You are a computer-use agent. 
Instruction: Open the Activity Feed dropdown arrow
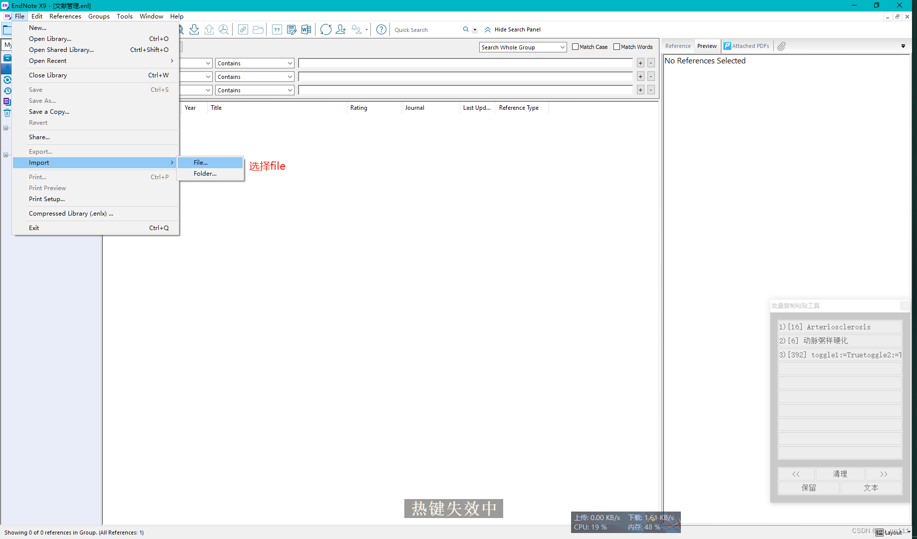(x=366, y=29)
